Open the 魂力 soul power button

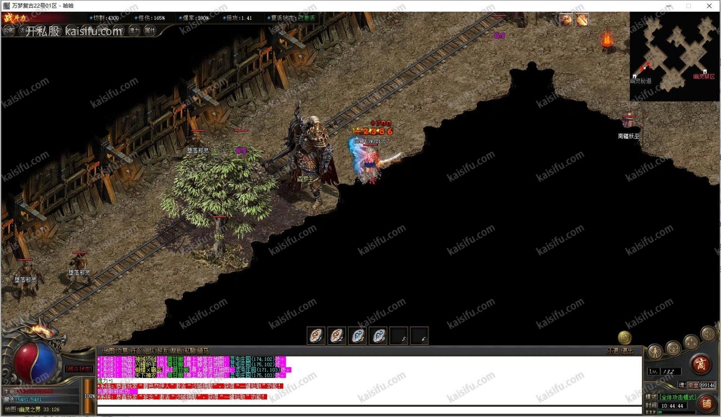[134, 30]
